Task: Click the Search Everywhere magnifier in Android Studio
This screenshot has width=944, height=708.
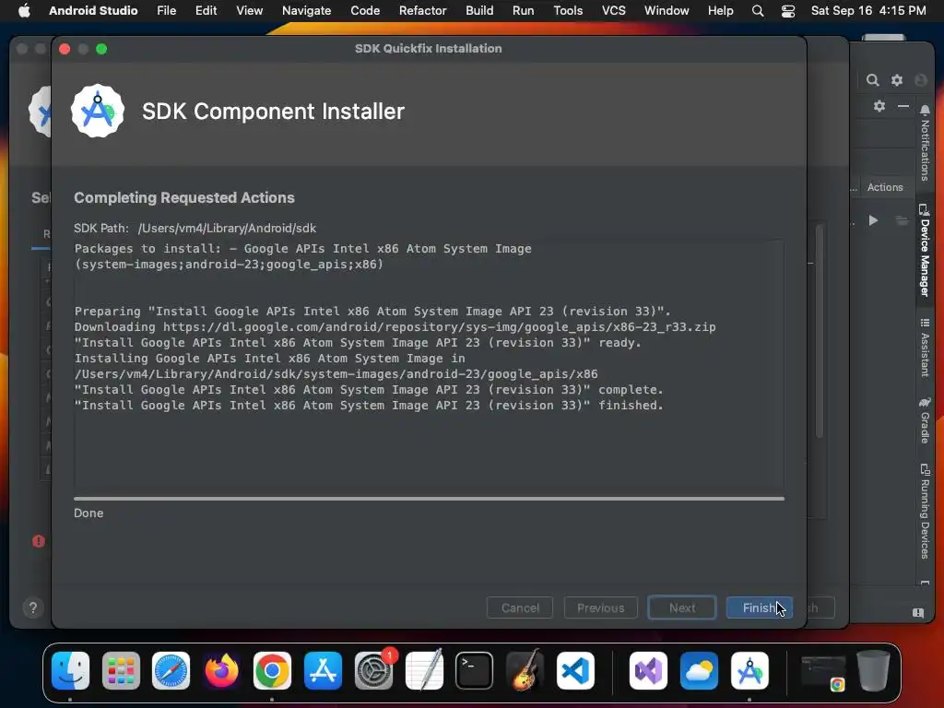Action: click(872, 80)
